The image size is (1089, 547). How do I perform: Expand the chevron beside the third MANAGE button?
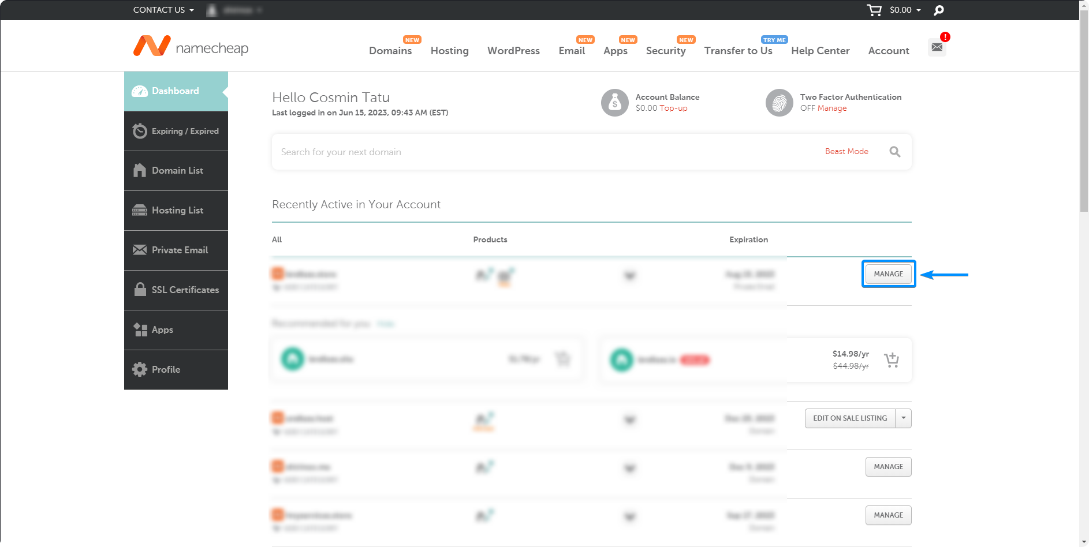[x=630, y=516]
